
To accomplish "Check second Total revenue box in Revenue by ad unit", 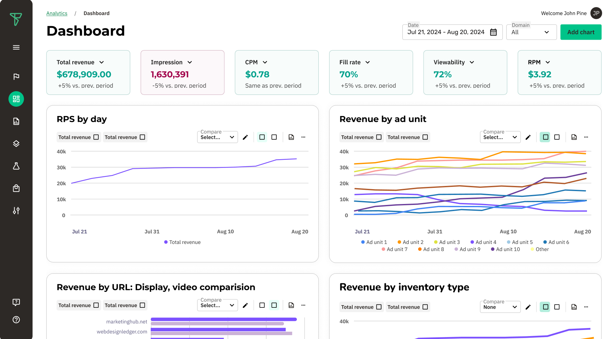I will coord(425,137).
